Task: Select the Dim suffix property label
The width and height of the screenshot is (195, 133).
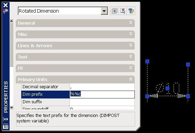Action: (45, 102)
